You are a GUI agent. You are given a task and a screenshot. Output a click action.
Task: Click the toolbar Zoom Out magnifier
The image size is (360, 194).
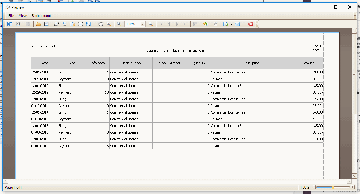(x=119, y=24)
